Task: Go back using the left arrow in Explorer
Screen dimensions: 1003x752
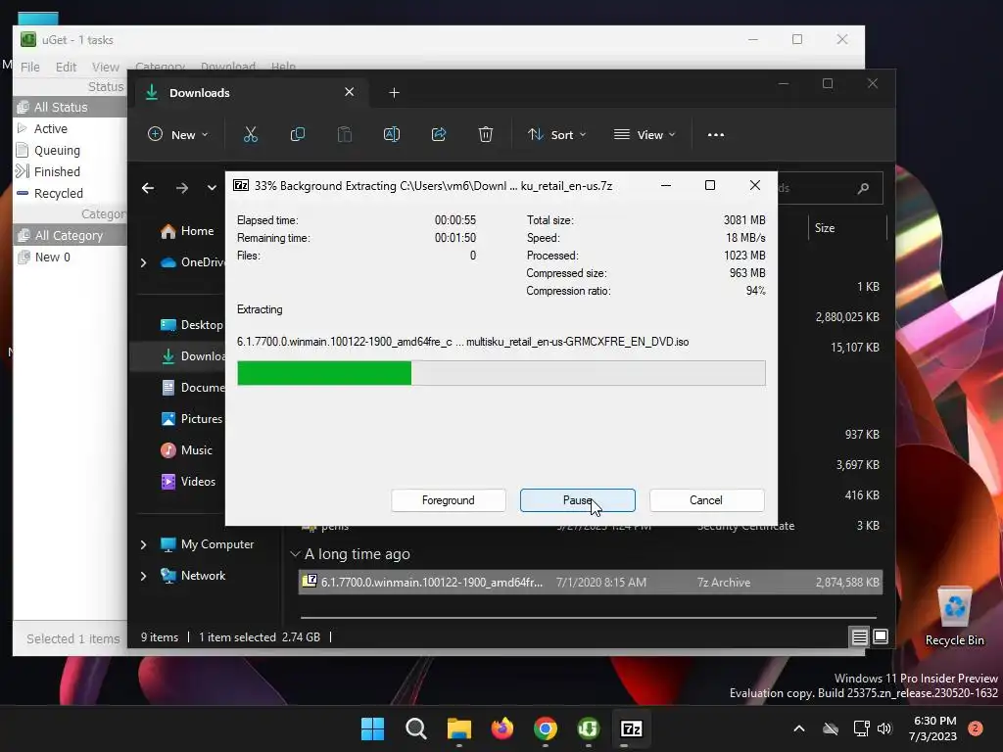Action: tap(148, 188)
